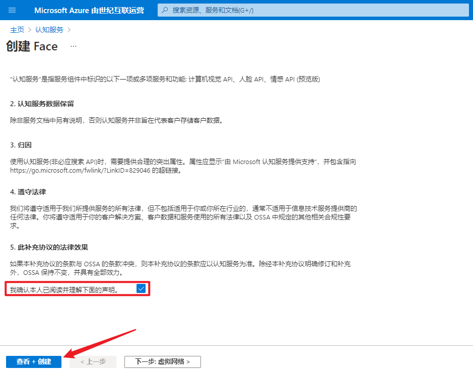The height and width of the screenshot is (373, 473).
Task: Select the heading 2. 认知服务数据保留
Action: pyautogui.click(x=42, y=104)
